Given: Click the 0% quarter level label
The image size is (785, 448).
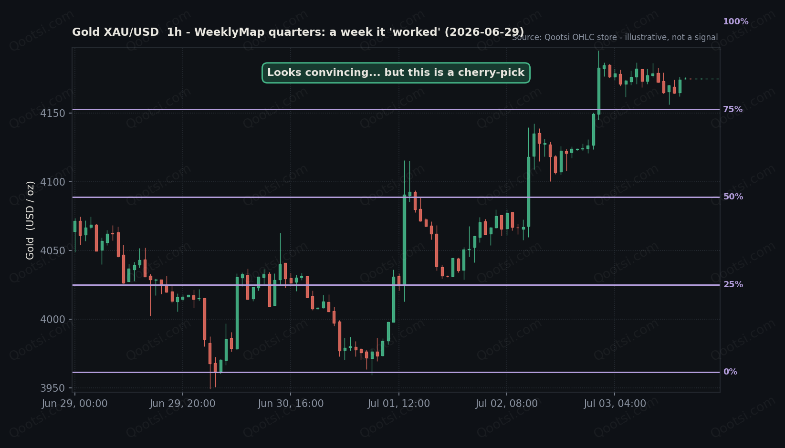Looking at the screenshot, I should pyautogui.click(x=730, y=372).
